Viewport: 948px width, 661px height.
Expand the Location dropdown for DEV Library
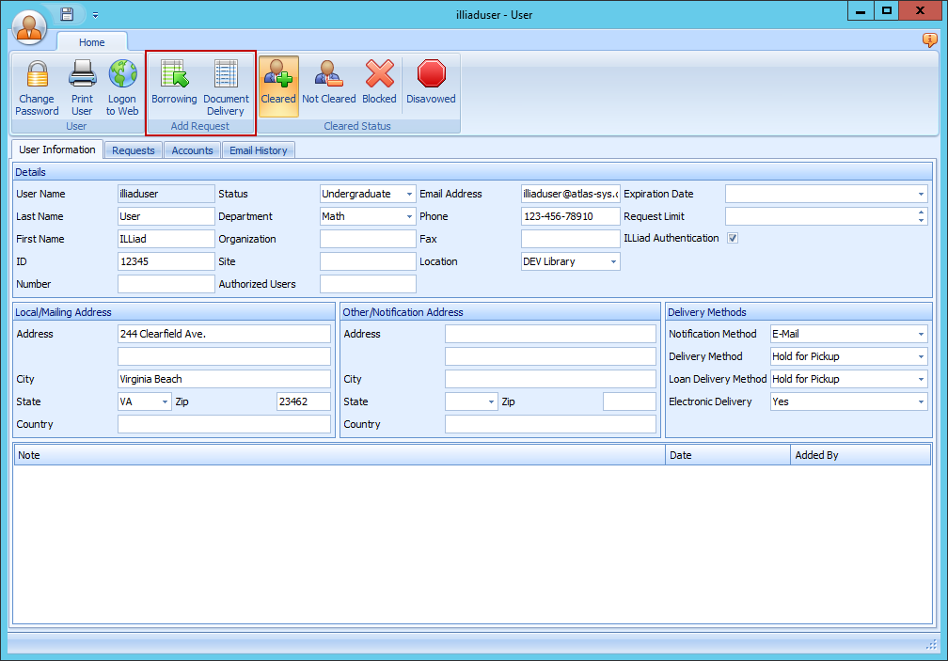pos(612,261)
